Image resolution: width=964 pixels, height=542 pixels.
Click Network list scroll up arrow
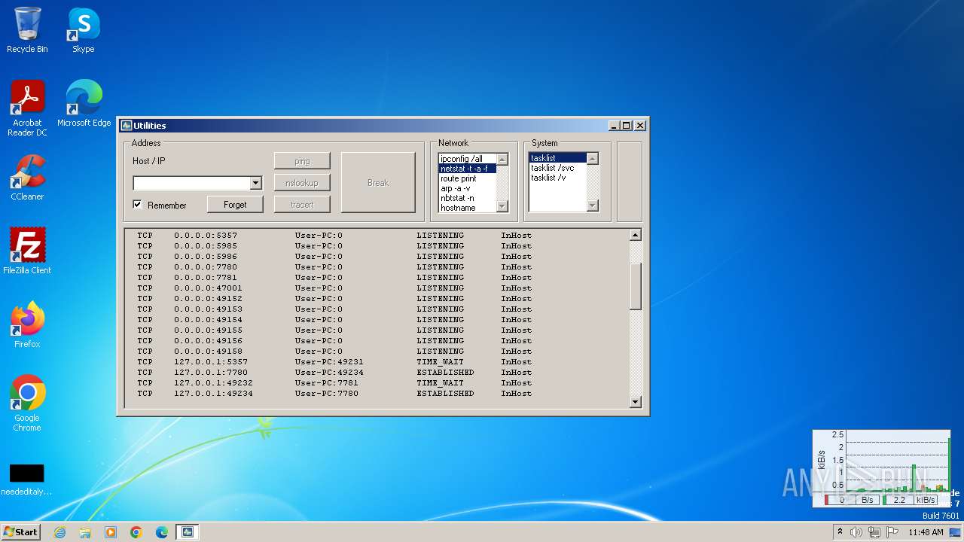click(502, 160)
